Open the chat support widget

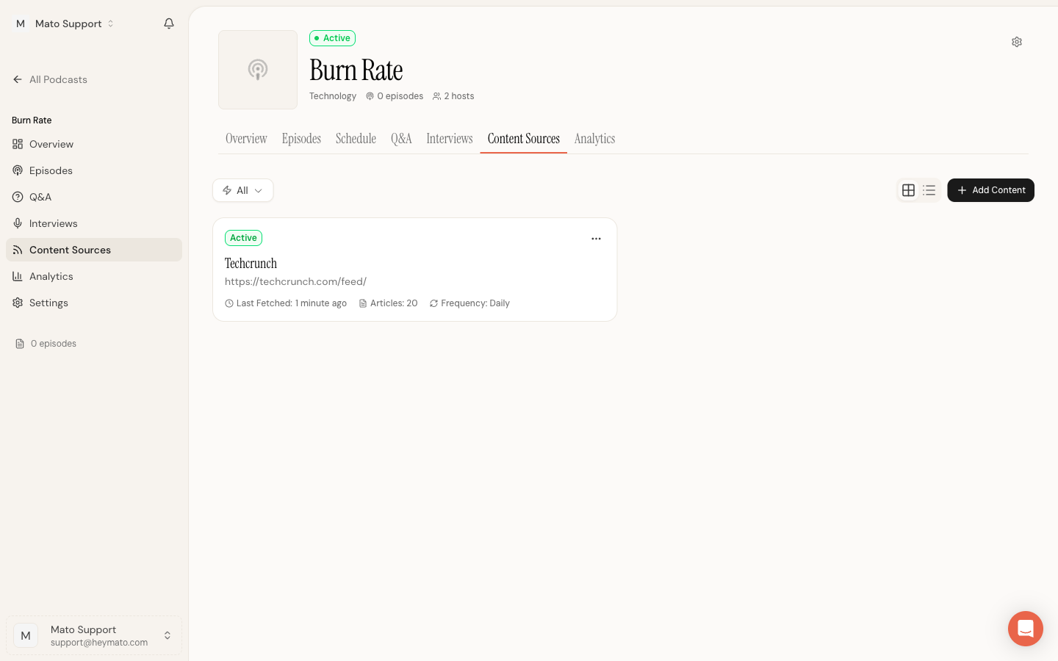click(1026, 629)
